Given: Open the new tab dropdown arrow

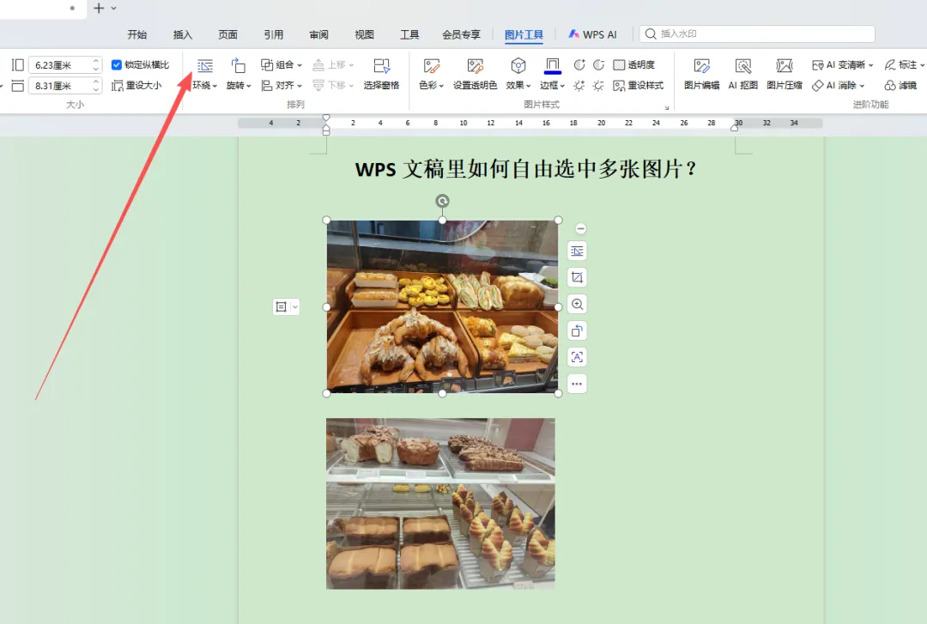Looking at the screenshot, I should click(113, 9).
